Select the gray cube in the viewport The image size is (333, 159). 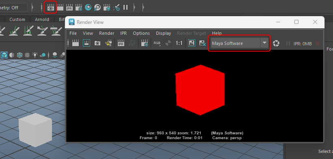tap(35, 130)
